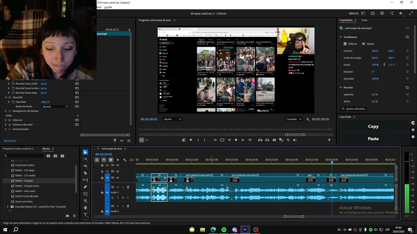Select the Rectangle shape tool
Image resolution: width=417 pixels, height=234 pixels.
tap(85, 194)
